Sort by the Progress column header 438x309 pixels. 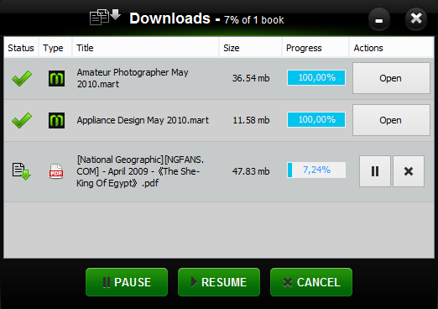point(315,48)
